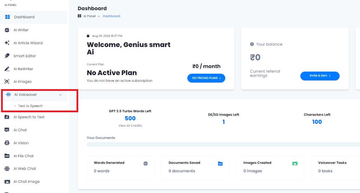
Task: Open AI Writer from the sidebar icon
Action: point(7,30)
